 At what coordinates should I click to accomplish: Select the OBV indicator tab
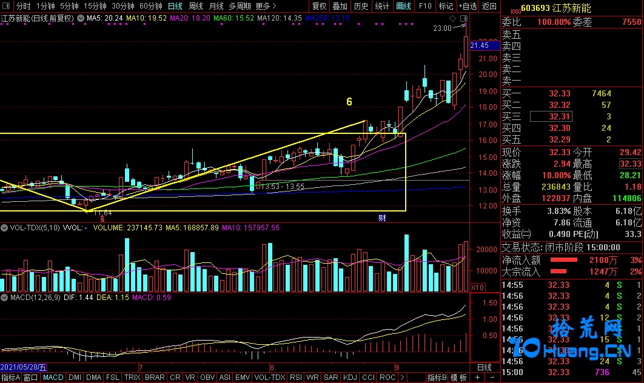[207, 378]
